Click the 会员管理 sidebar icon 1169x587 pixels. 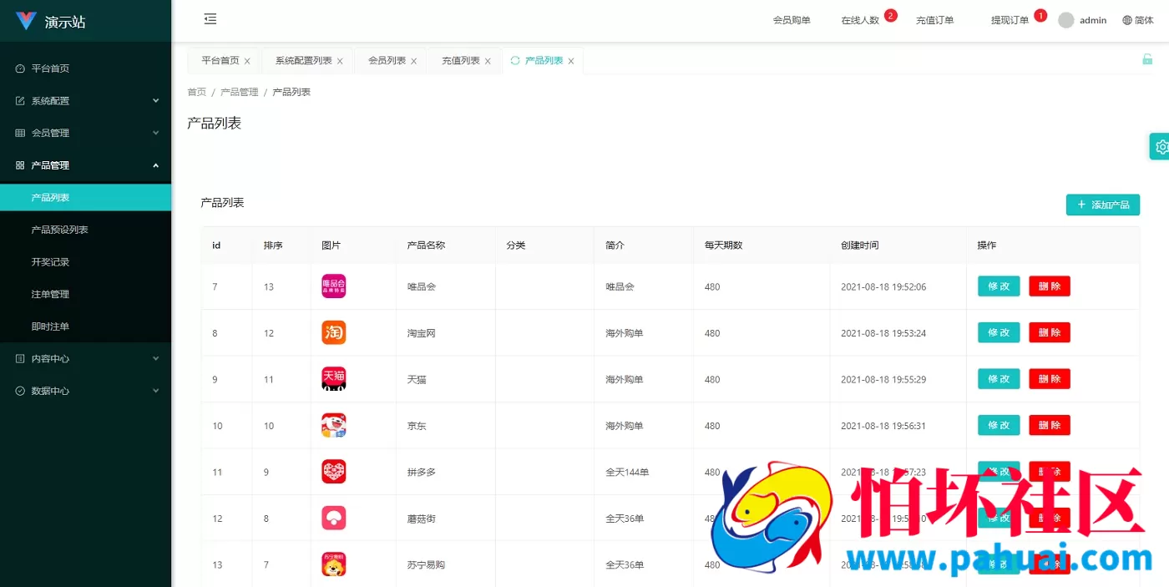(20, 133)
